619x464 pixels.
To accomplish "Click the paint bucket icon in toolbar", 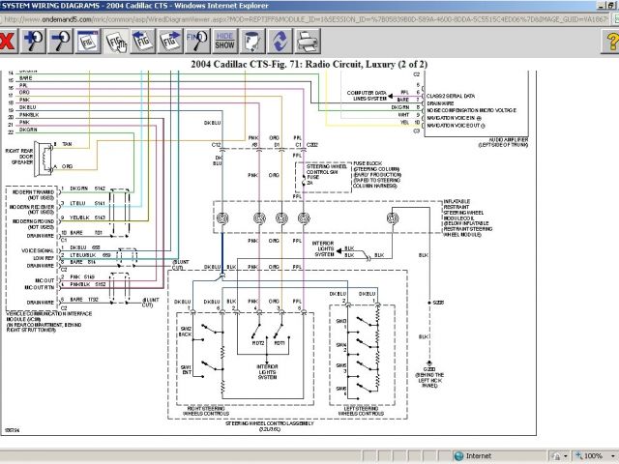I will [x=251, y=41].
